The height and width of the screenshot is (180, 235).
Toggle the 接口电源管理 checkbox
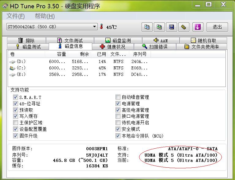[x=118, y=116]
